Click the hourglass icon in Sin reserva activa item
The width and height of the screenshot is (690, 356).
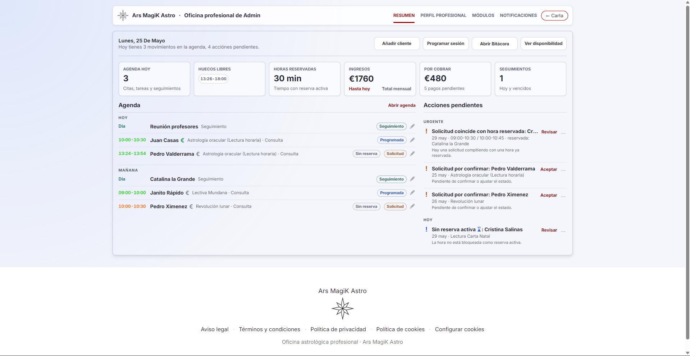479,229
